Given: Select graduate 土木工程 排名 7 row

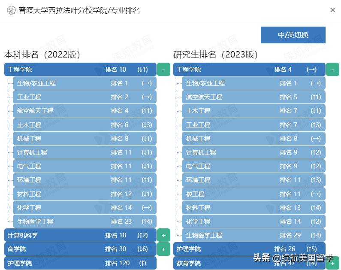Looking at the screenshot, I should (x=253, y=111).
